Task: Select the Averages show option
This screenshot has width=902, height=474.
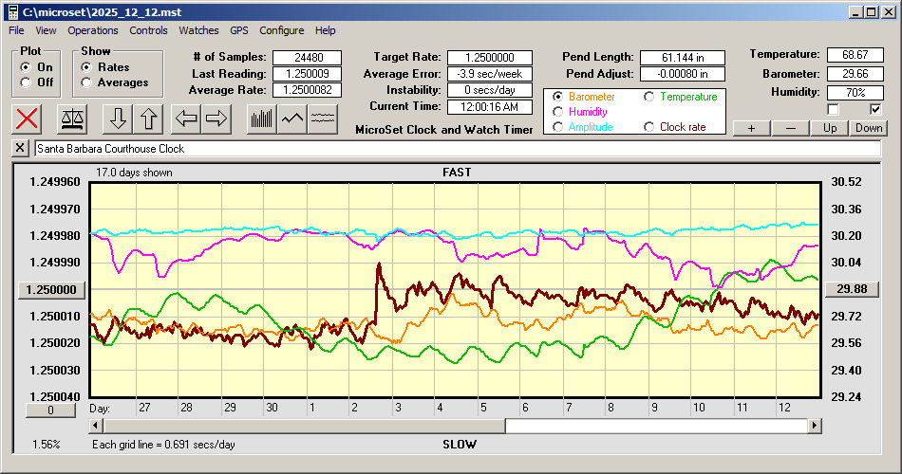Action: [87, 82]
